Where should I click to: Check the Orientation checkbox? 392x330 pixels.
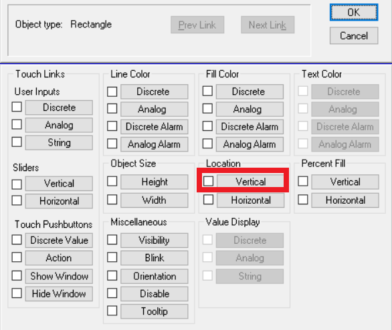tap(112, 276)
